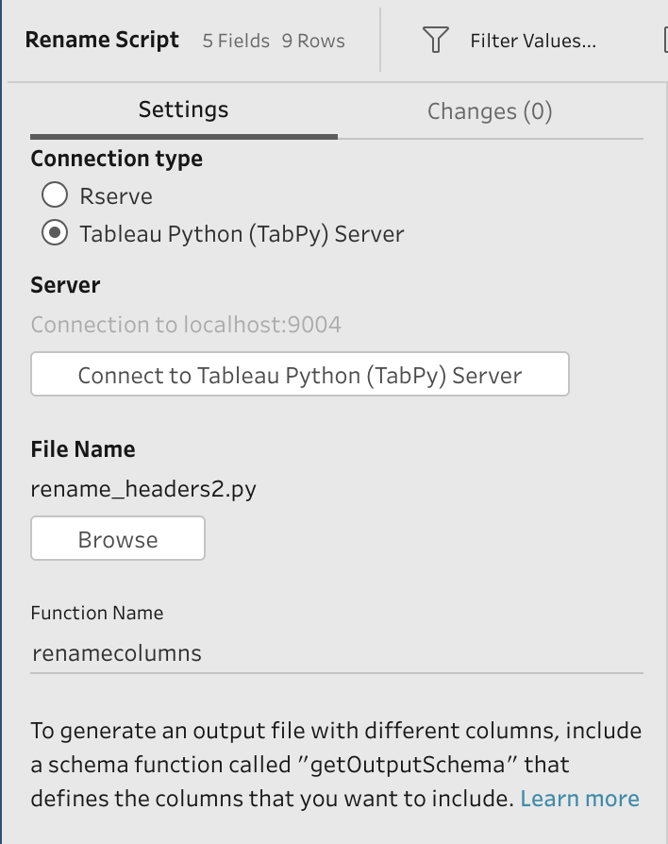Click the File Name heading

(x=83, y=449)
